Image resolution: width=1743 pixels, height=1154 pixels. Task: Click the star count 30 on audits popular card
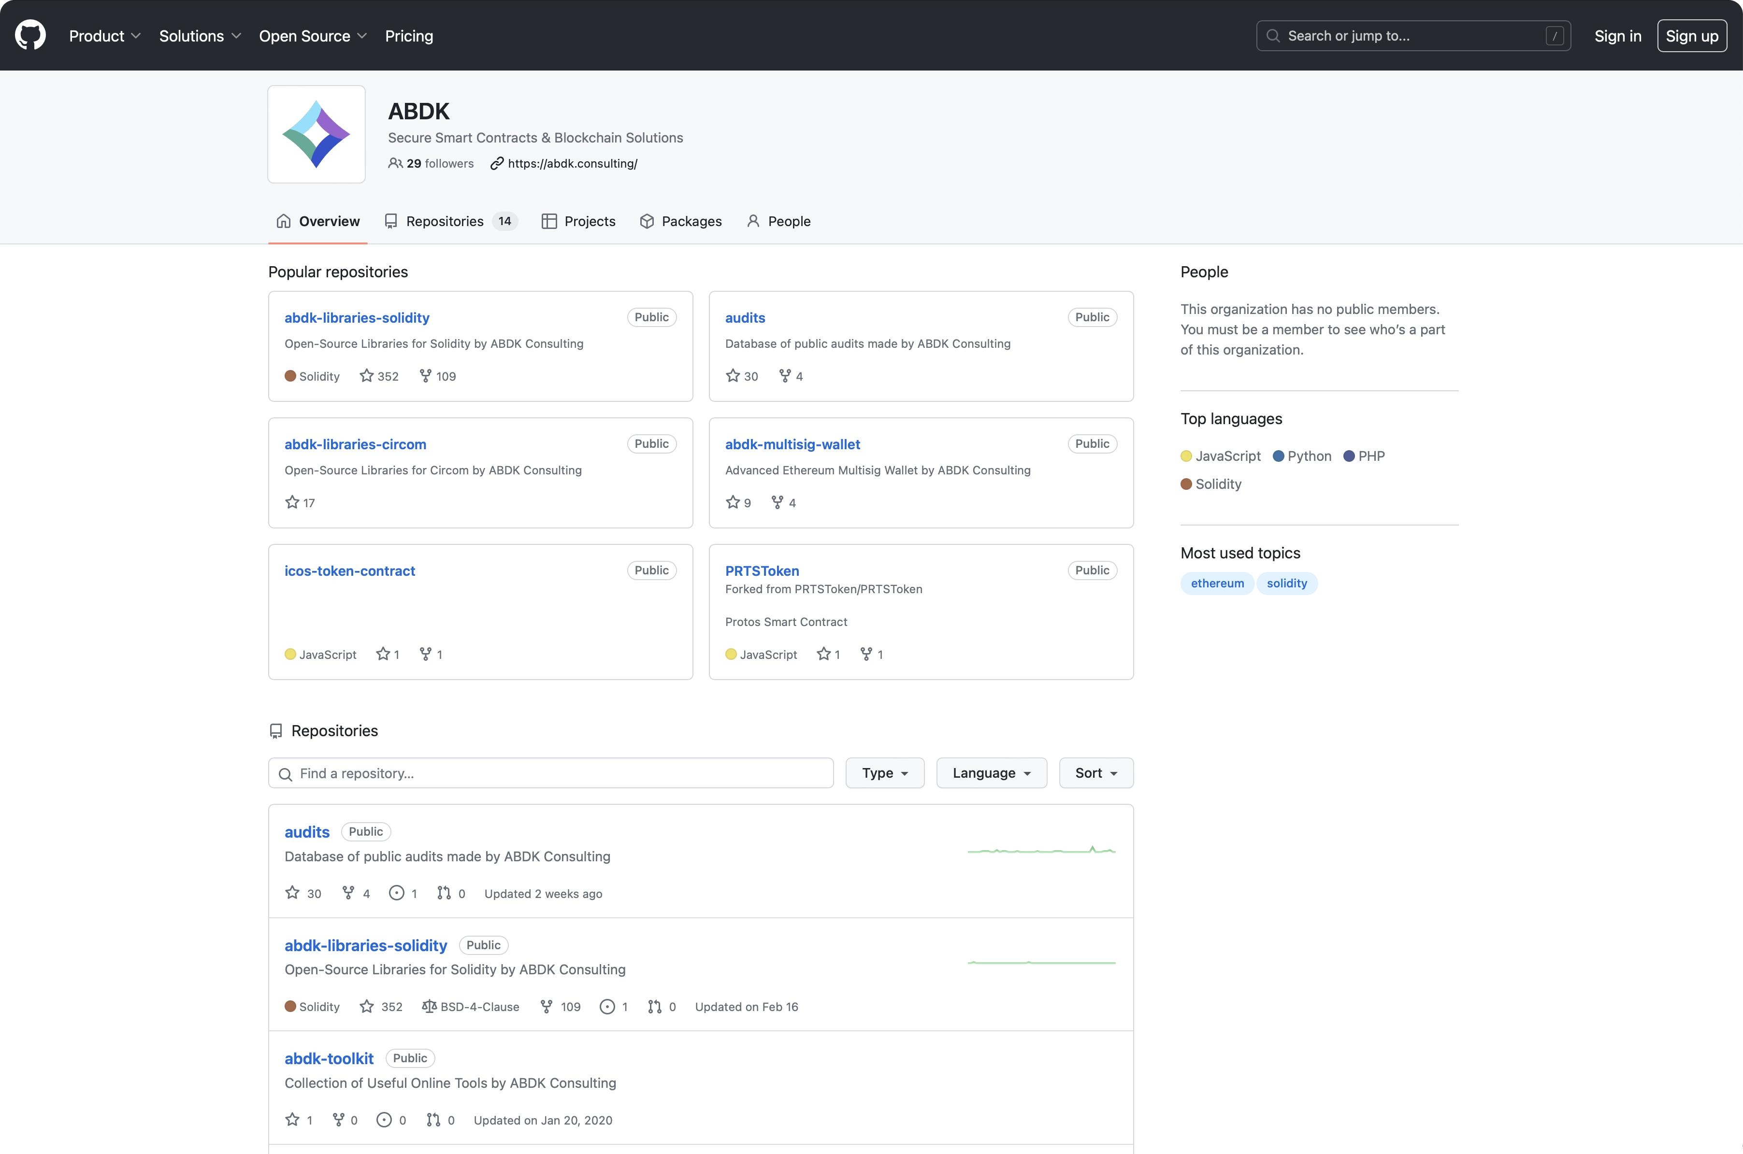pyautogui.click(x=751, y=376)
